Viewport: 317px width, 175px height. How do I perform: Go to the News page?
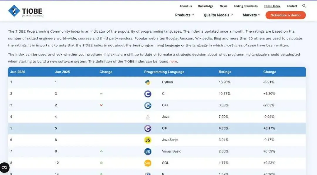[x=223, y=6]
